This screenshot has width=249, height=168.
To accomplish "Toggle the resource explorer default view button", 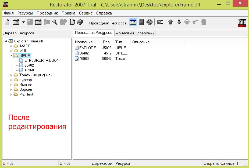I will pos(133,22).
